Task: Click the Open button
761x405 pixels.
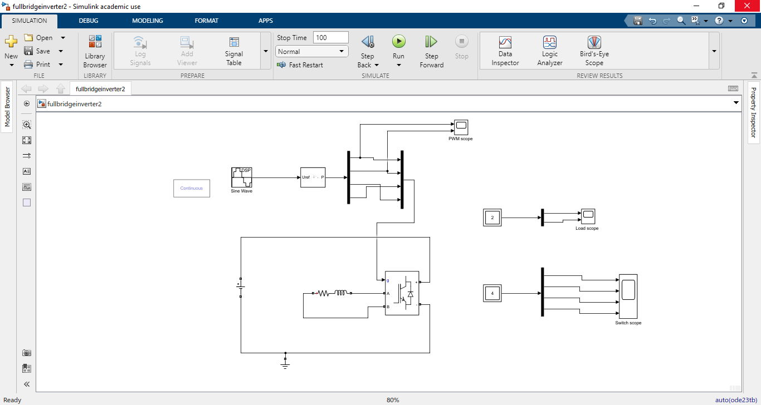Action: (x=38, y=38)
